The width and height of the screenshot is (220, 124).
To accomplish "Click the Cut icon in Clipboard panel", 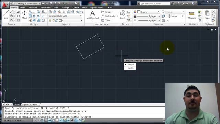I will click(213, 12).
